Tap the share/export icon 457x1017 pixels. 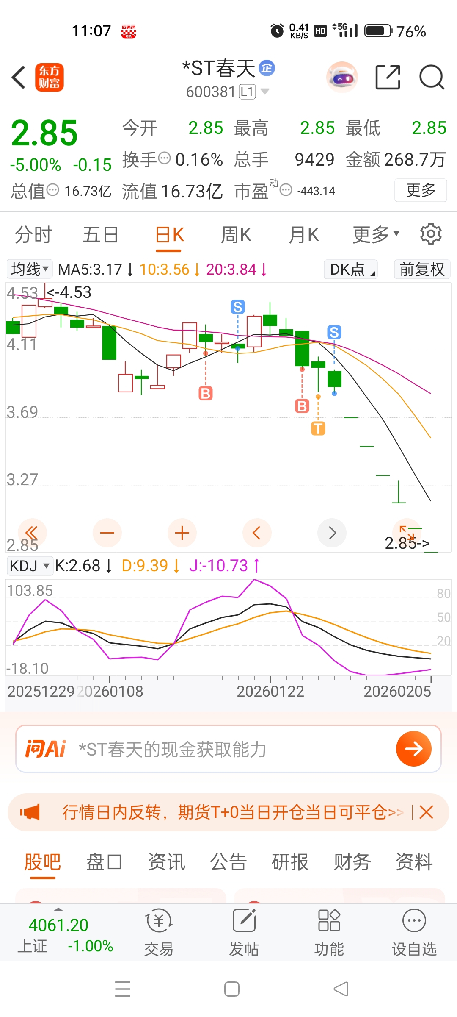[x=388, y=78]
